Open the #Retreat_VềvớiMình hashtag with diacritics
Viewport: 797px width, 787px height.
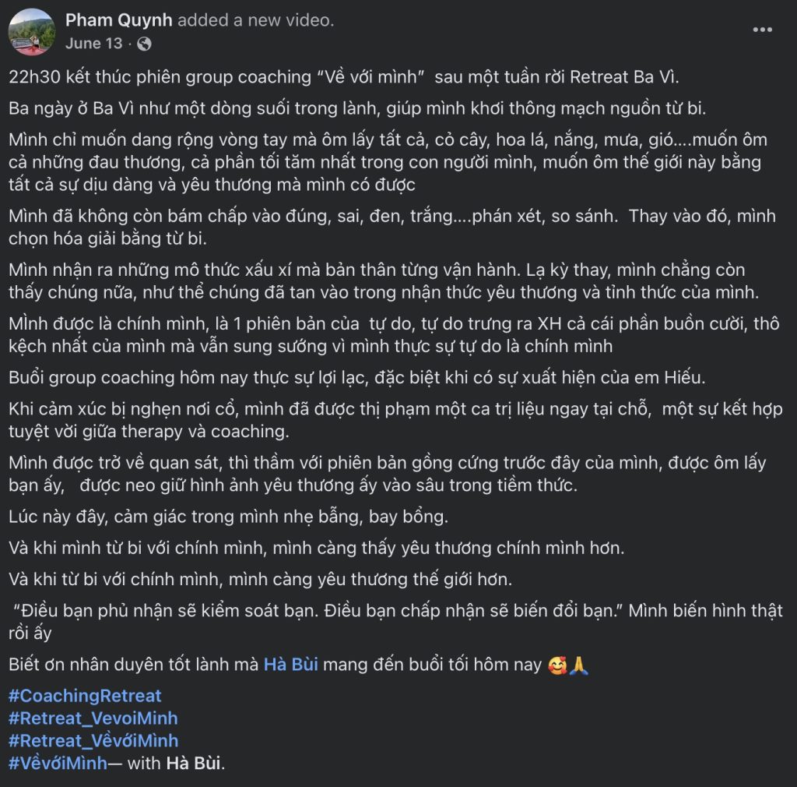93,740
